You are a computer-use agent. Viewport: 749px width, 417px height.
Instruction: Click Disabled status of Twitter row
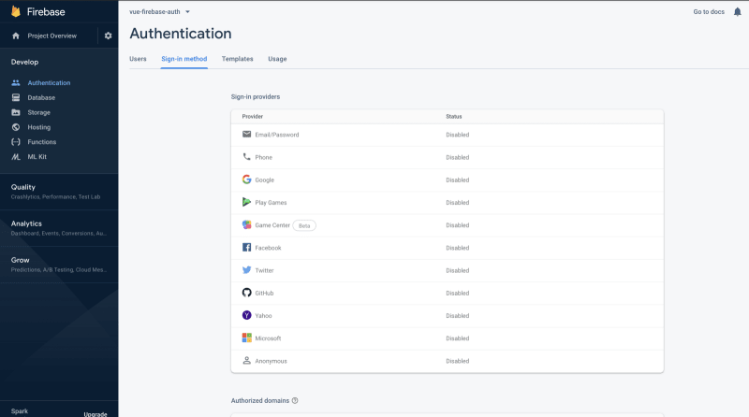coord(457,270)
